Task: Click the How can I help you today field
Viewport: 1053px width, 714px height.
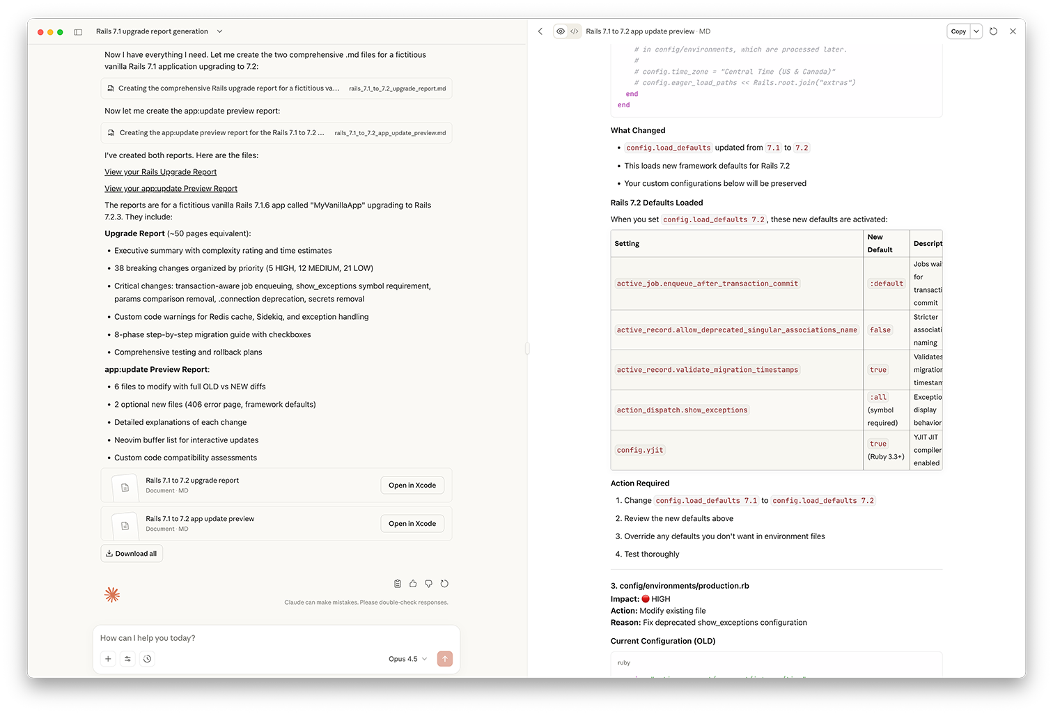Action: click(x=276, y=637)
